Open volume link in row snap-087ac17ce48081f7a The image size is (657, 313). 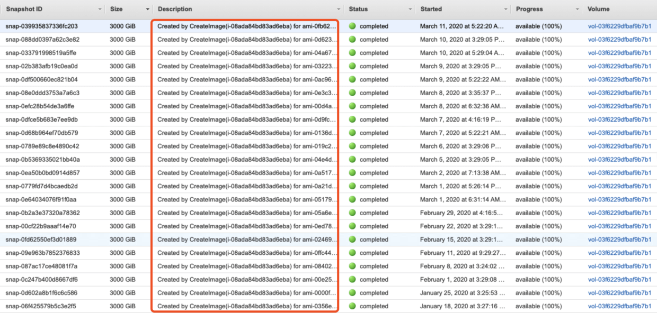click(619, 266)
